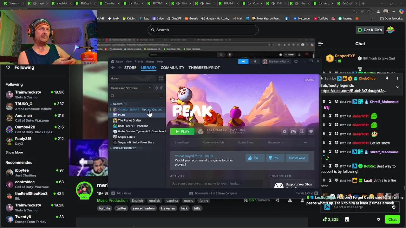Open Steam Friends & Chat
406x228 pixels.
(x=306, y=193)
